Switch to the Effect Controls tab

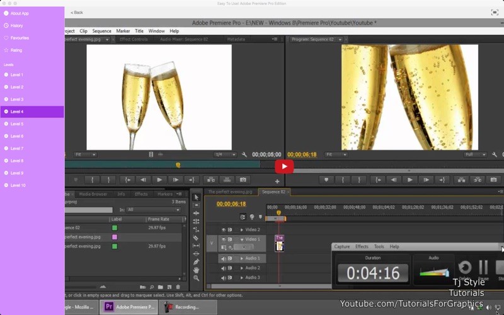[x=134, y=39]
